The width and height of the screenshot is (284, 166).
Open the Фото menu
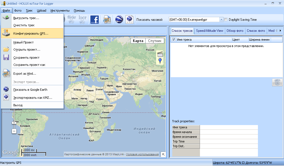click(18, 11)
